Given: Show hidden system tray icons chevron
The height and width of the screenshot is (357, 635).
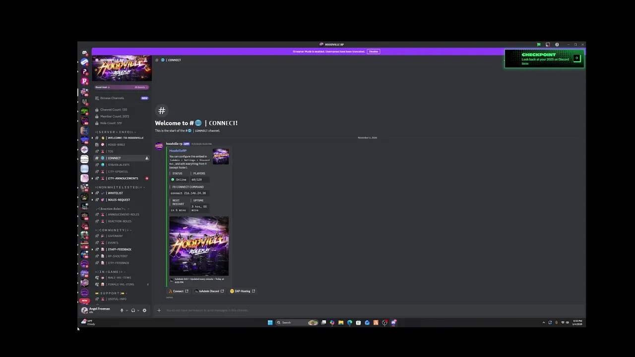Looking at the screenshot, I should tap(543, 322).
